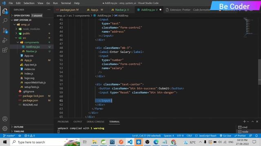
Task: Click the master branch status item
Action: (x=9, y=136)
